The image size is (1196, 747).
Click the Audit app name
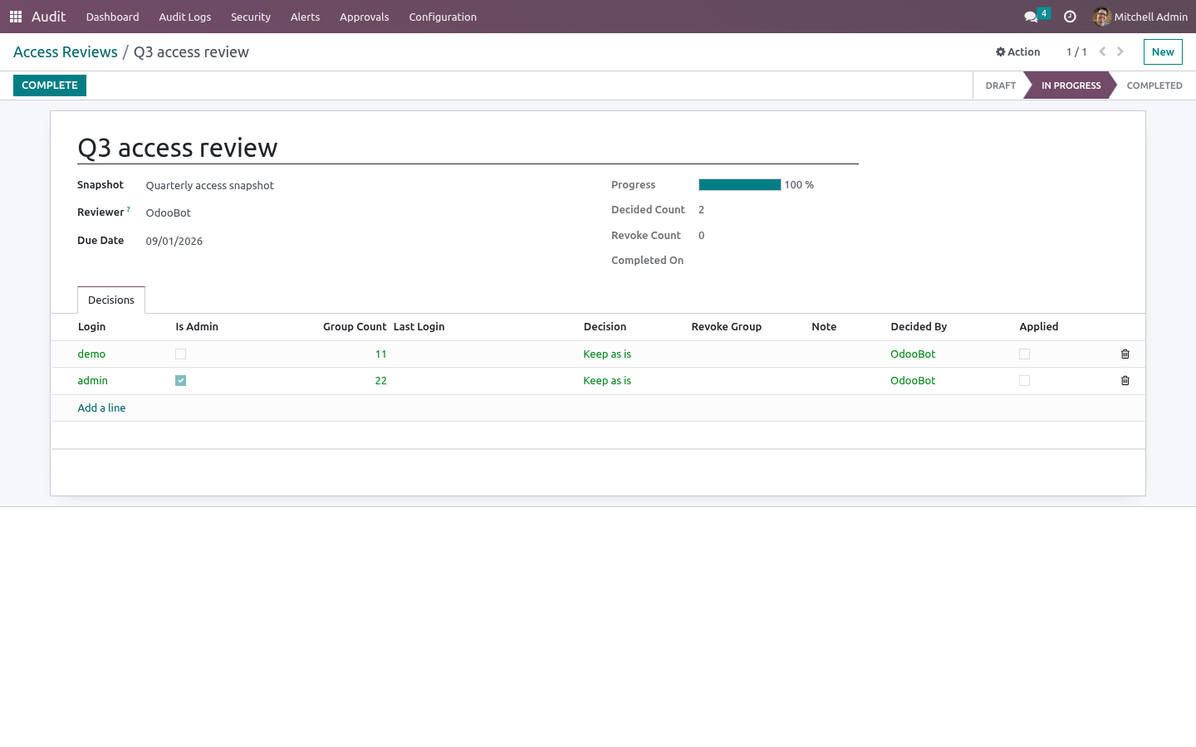click(49, 17)
